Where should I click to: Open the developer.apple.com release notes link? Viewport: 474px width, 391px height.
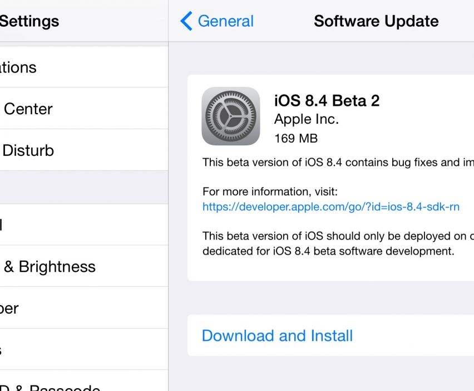331,207
